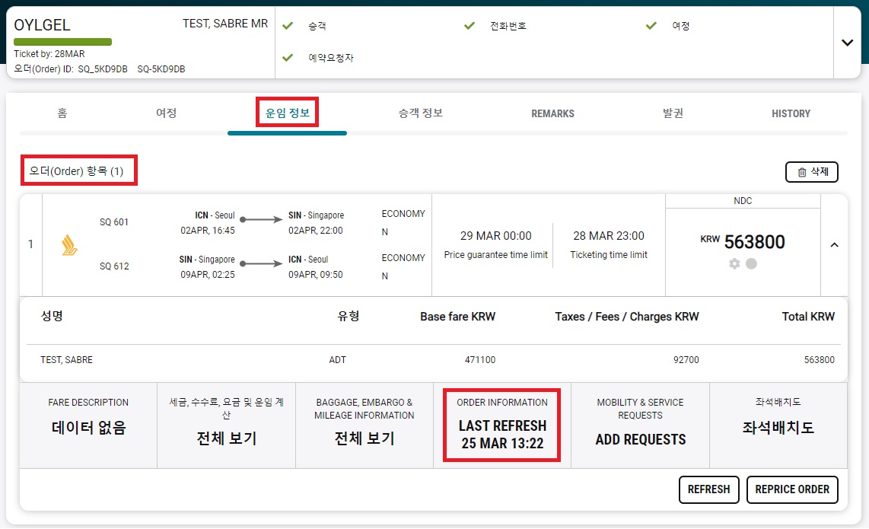Click the green checkmark beside 여정 status
This screenshot has width=869, height=529.
tap(651, 26)
